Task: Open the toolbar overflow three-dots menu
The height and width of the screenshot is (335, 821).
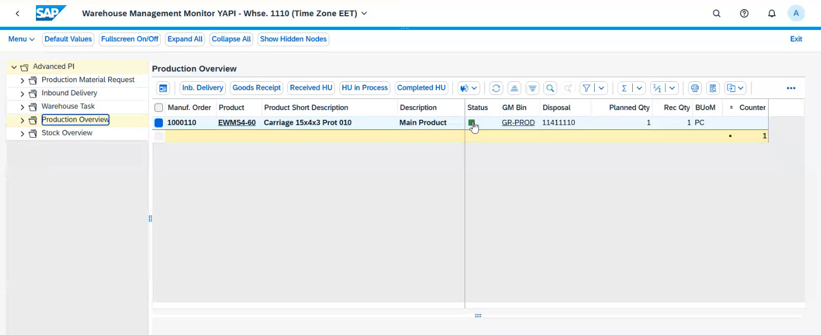Action: [791, 88]
